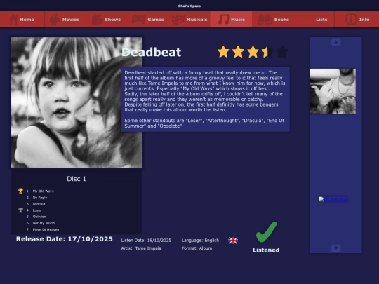Click the Deadbeat album title
The height and width of the screenshot is (284, 379).
click(x=152, y=52)
